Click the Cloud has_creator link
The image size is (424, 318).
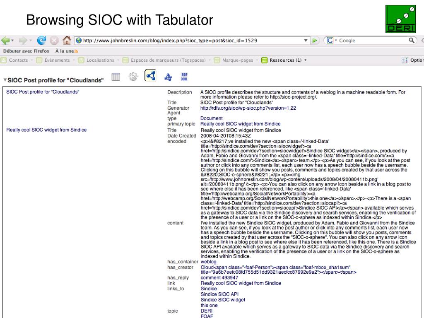(278, 270)
